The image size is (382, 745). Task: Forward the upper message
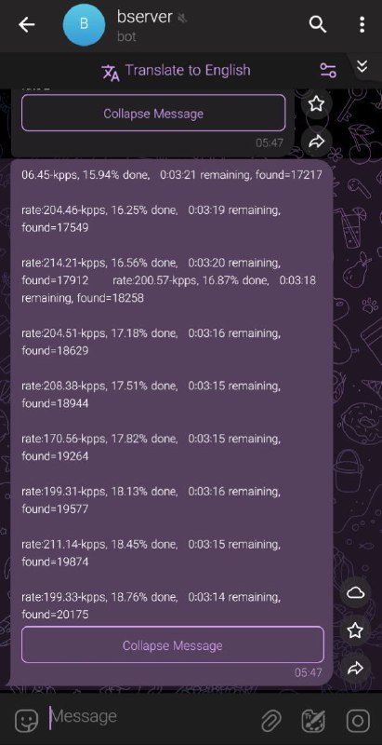tap(316, 142)
